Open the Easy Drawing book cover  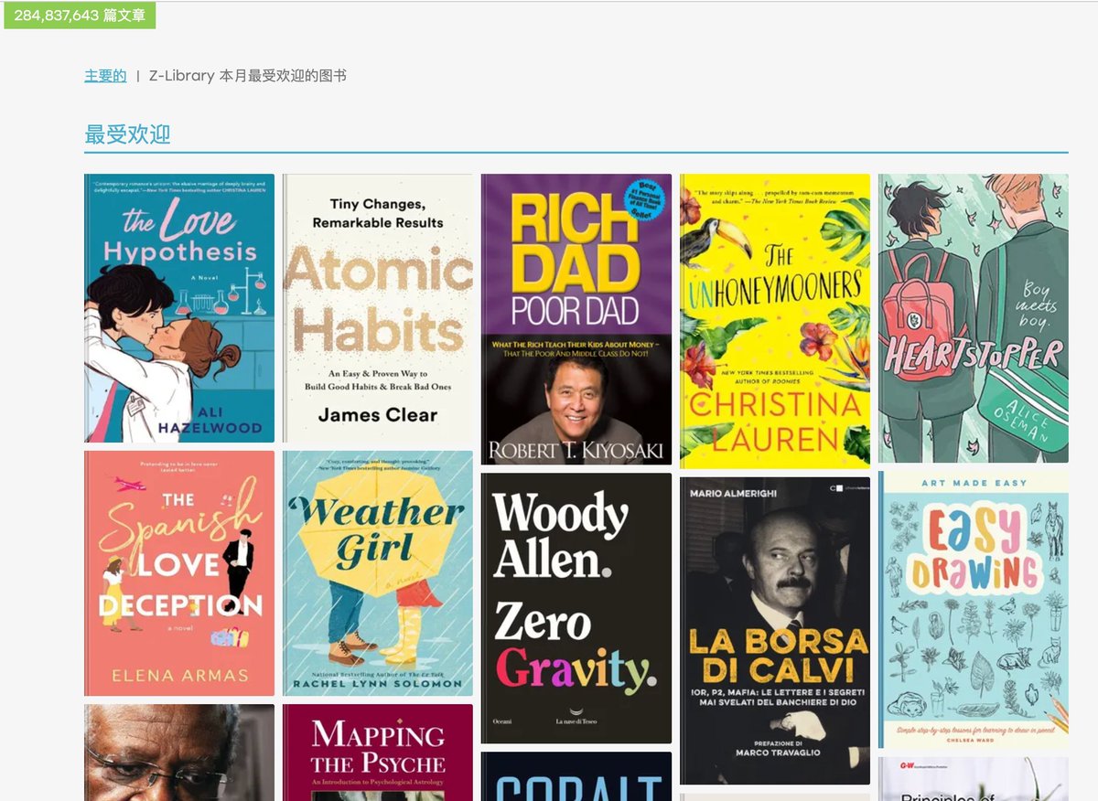pos(974,610)
